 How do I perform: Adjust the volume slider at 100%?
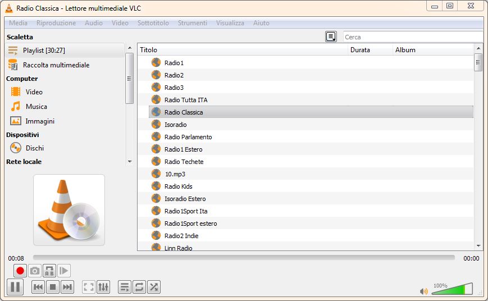click(452, 289)
